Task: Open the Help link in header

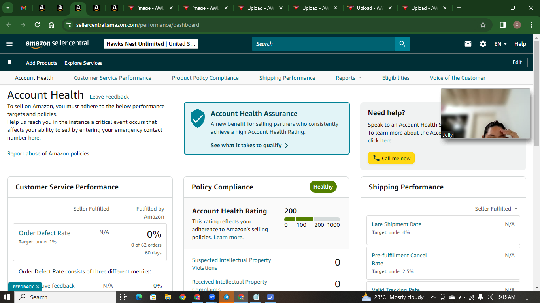Action: (x=520, y=44)
